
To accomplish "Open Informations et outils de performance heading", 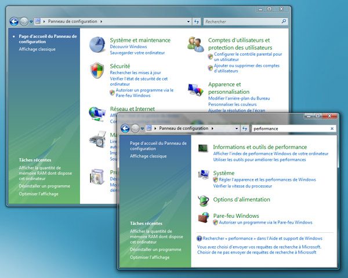I will point(260,147).
